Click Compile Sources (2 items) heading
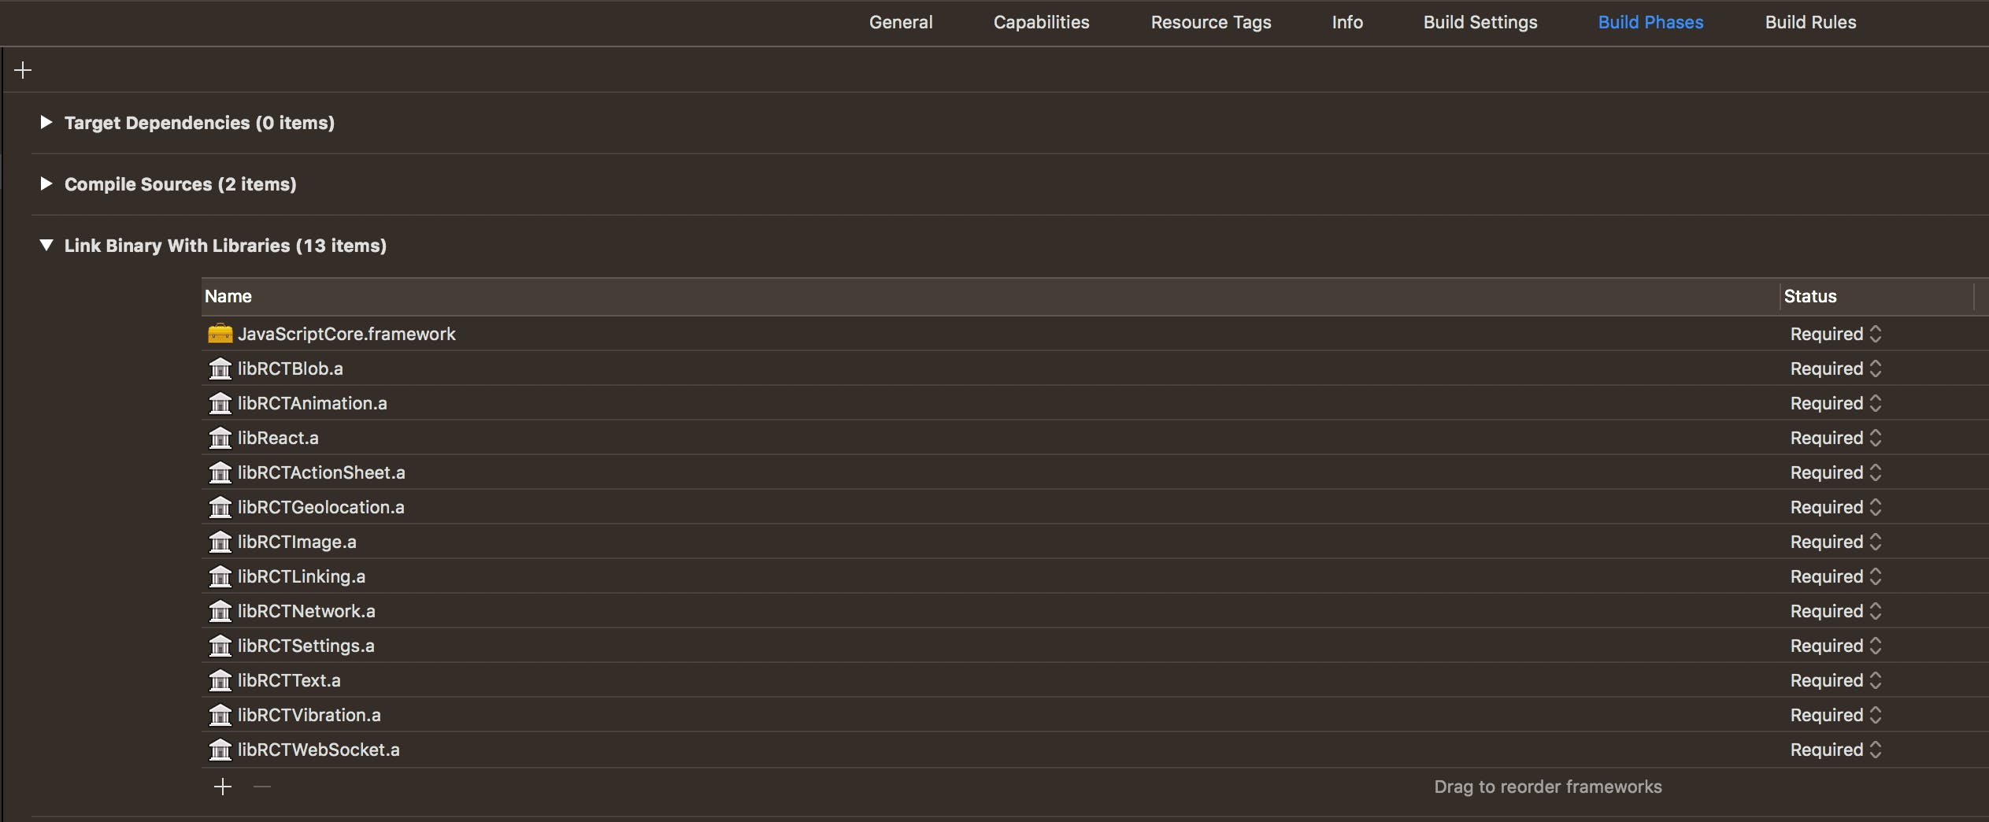 click(x=180, y=184)
